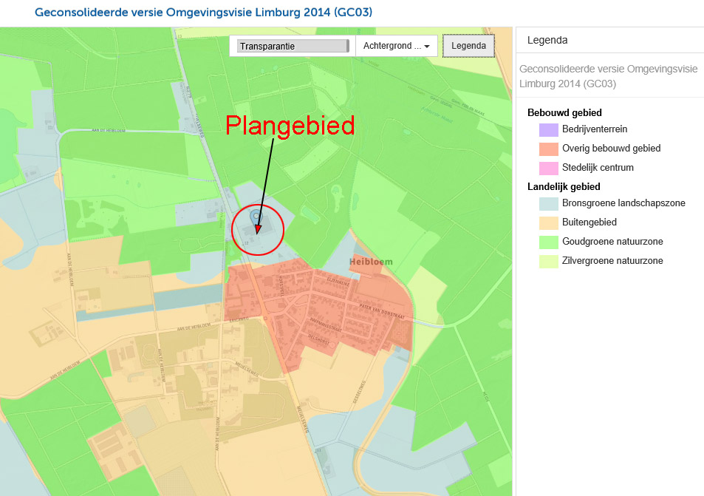Click the orange Overig bebouwd gebied swatch
Screen dimensions: 704x496
[x=548, y=149]
